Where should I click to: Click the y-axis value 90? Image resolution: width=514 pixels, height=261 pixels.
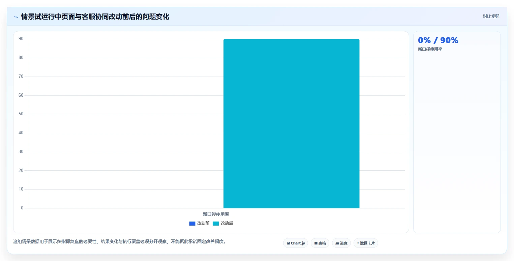[x=21, y=39]
